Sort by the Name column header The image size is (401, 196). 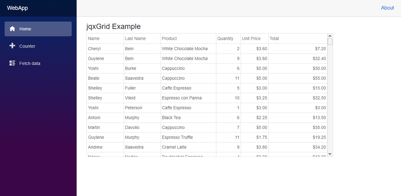[105, 38]
